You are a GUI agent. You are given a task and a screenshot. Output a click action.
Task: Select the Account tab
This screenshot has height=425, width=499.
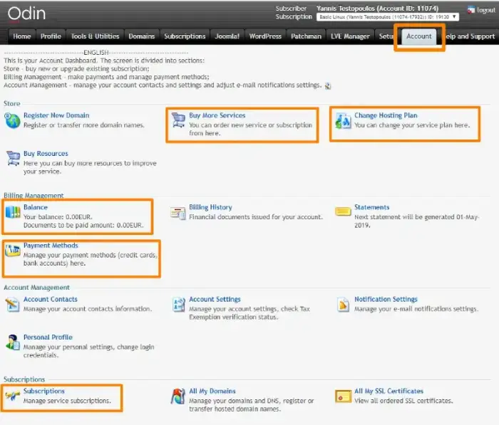pyautogui.click(x=419, y=36)
